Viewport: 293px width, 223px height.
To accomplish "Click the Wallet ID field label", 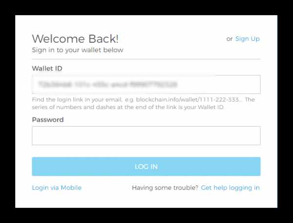I will pyautogui.click(x=47, y=68).
